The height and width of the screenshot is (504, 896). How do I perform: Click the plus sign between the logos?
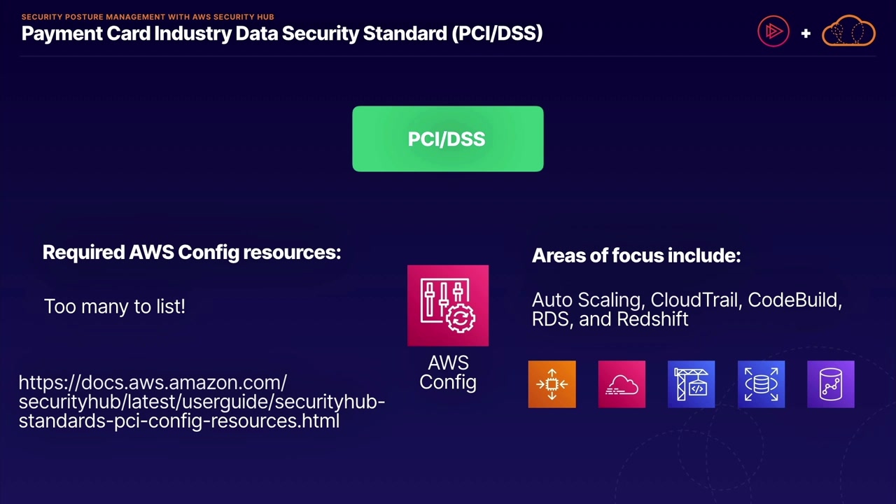coord(806,33)
